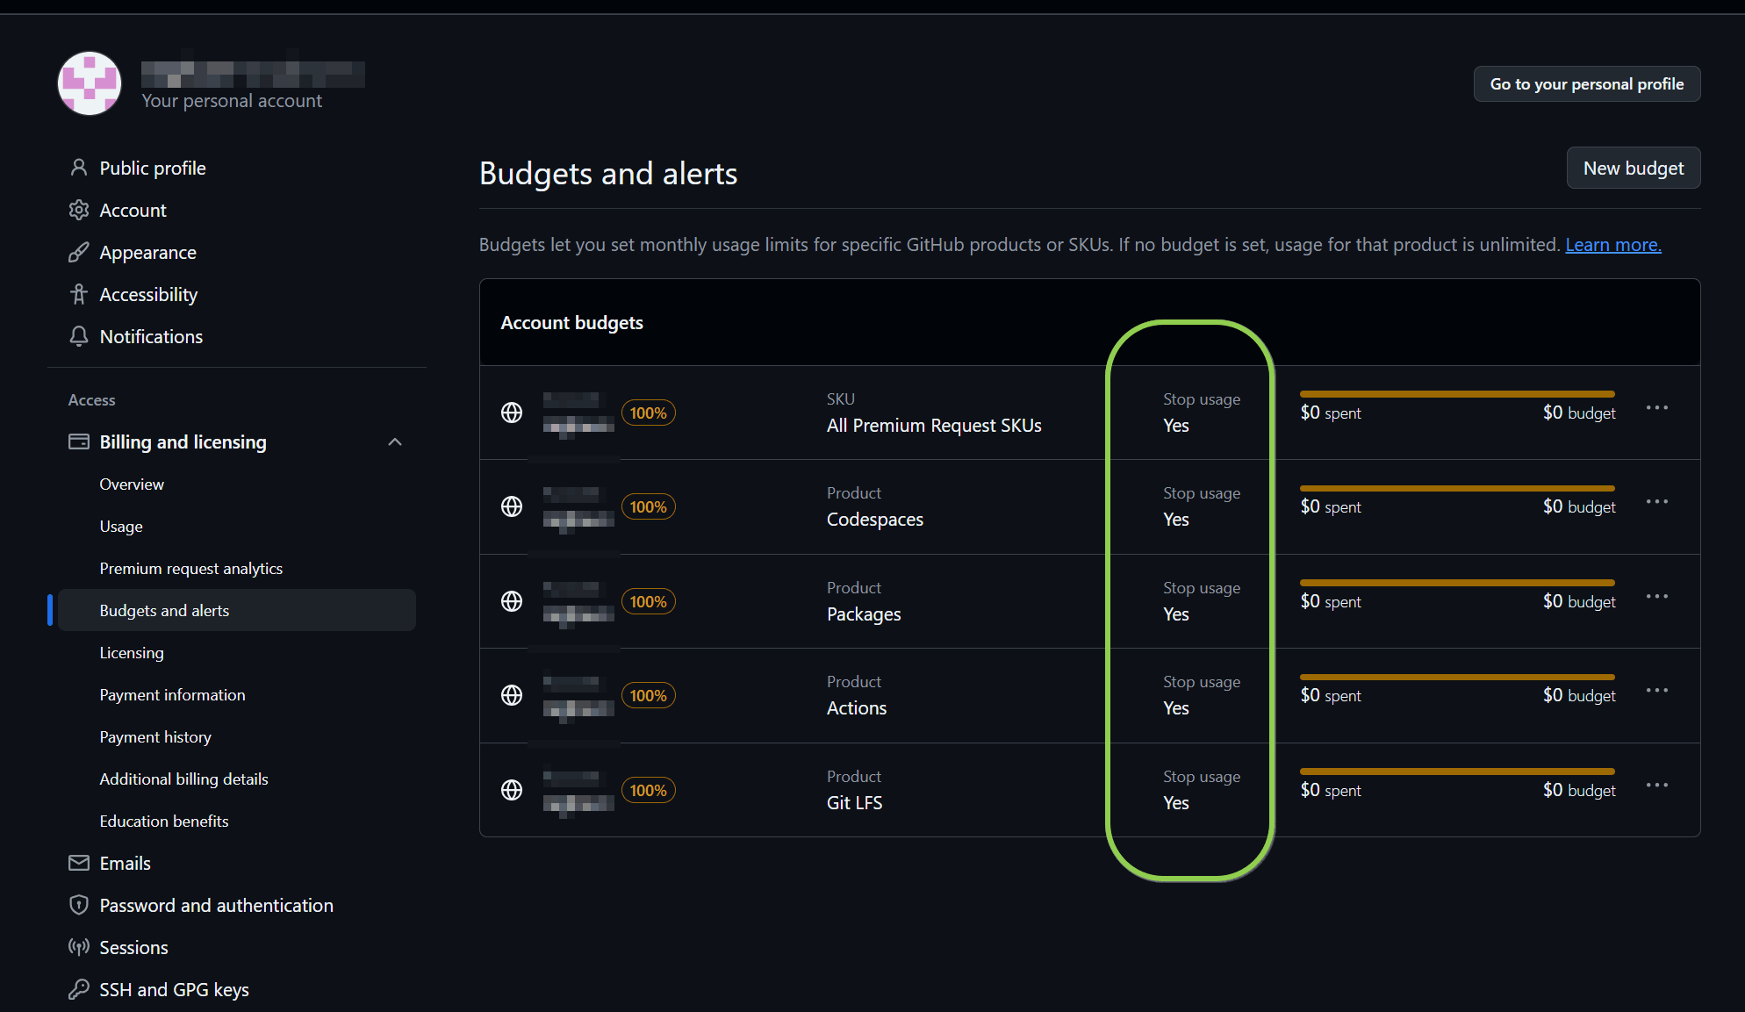1745x1012 pixels.
Task: Click the All Premium Request SKUs text
Action: [x=934, y=426]
